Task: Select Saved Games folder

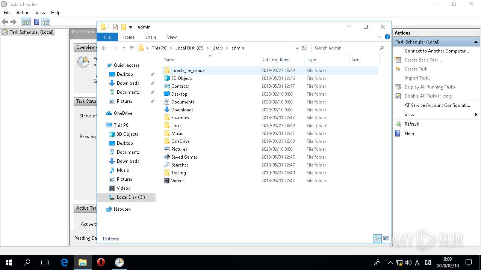Action: click(271, 157)
